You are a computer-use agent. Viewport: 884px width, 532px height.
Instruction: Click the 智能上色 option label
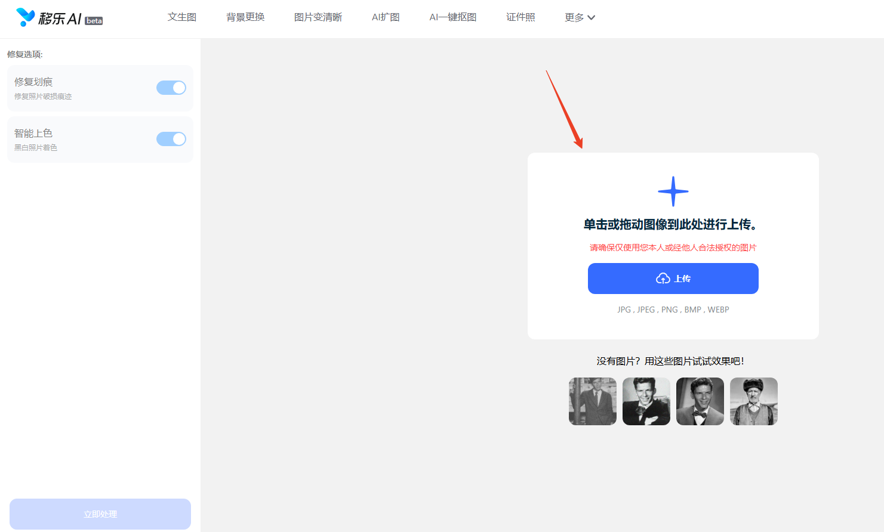pos(33,133)
